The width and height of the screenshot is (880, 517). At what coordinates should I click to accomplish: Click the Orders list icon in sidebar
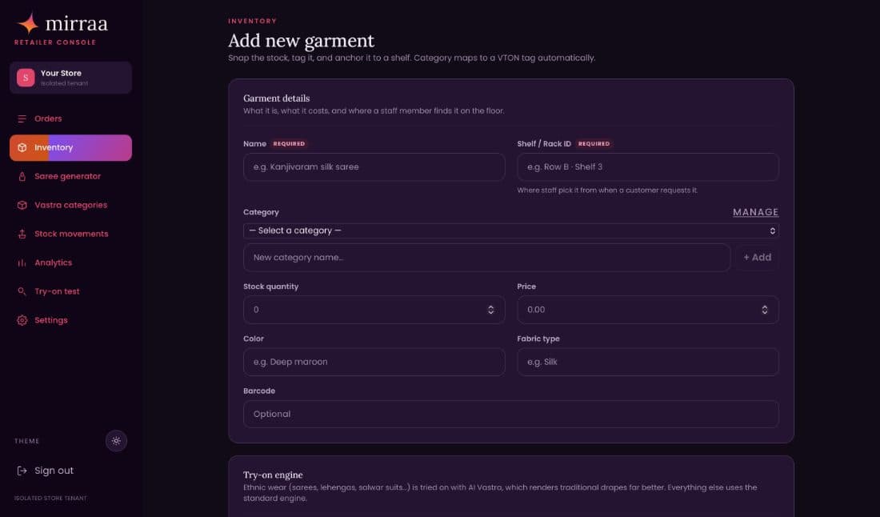pos(22,119)
